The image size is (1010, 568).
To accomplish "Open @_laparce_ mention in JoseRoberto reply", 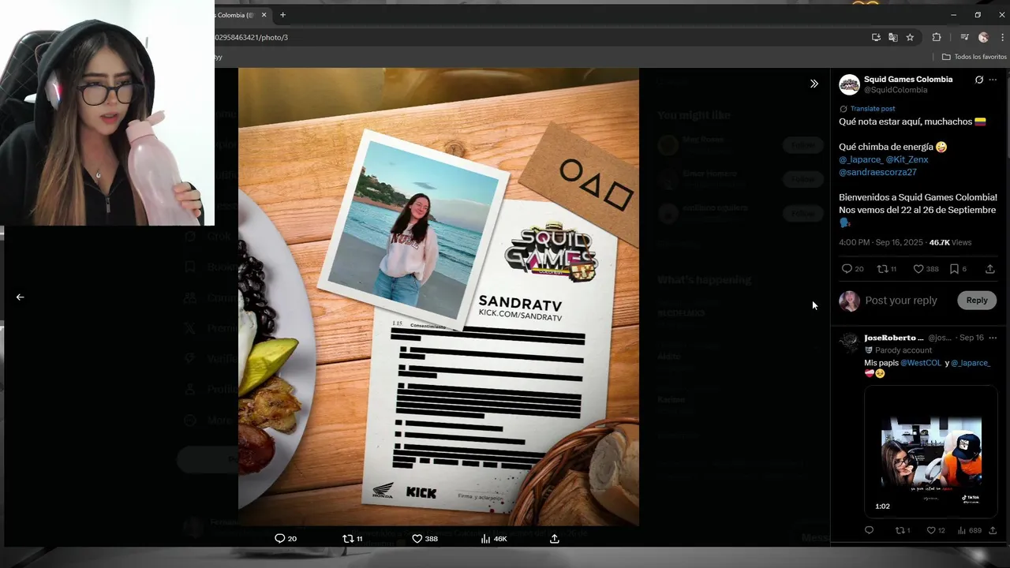I will tap(971, 363).
